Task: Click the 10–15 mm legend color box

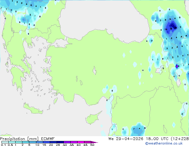Action: (x=39, y=142)
